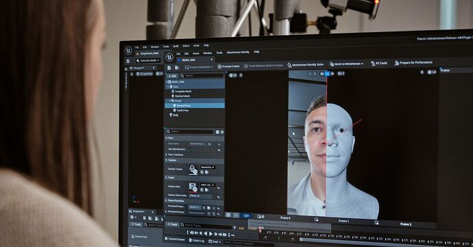Select the split wipe view mode icon
The height and width of the screenshot is (247, 473).
tap(327, 73)
